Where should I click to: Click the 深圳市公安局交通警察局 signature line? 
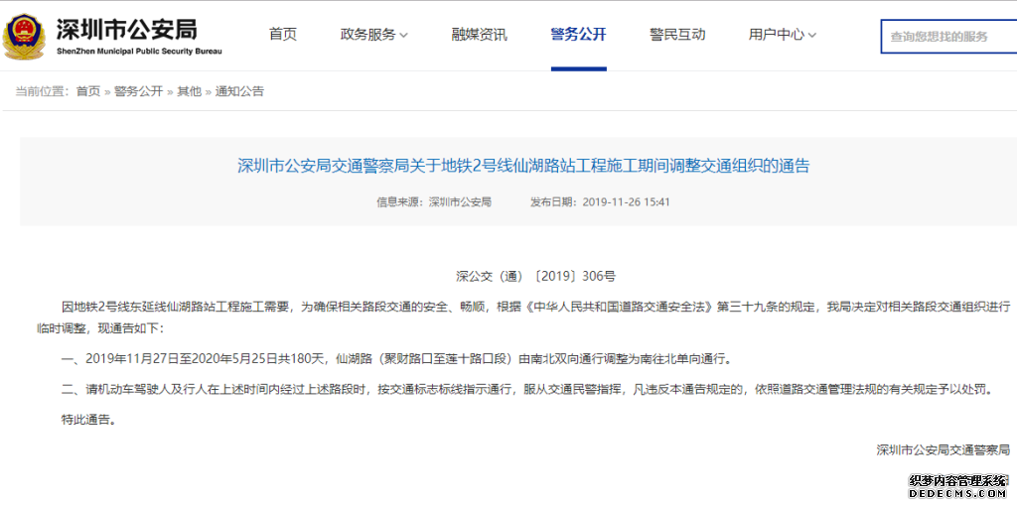click(x=943, y=449)
